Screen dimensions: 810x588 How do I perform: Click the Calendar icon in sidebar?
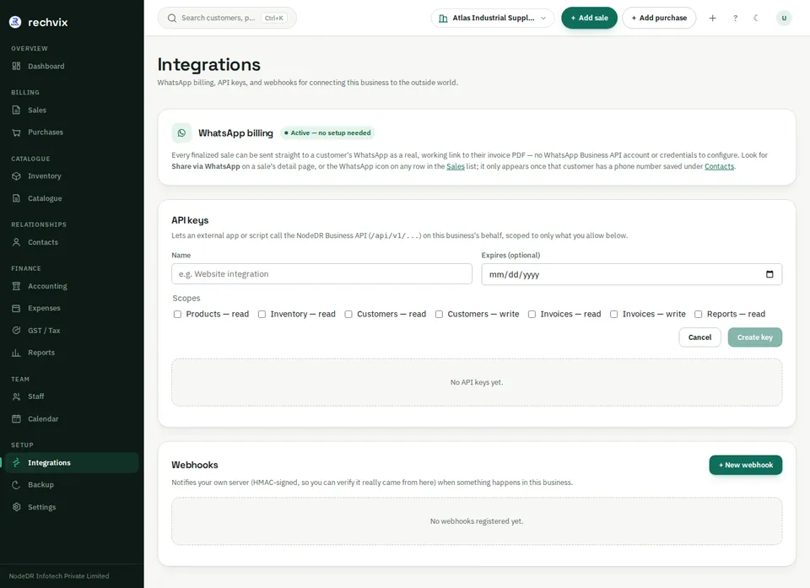(x=17, y=419)
